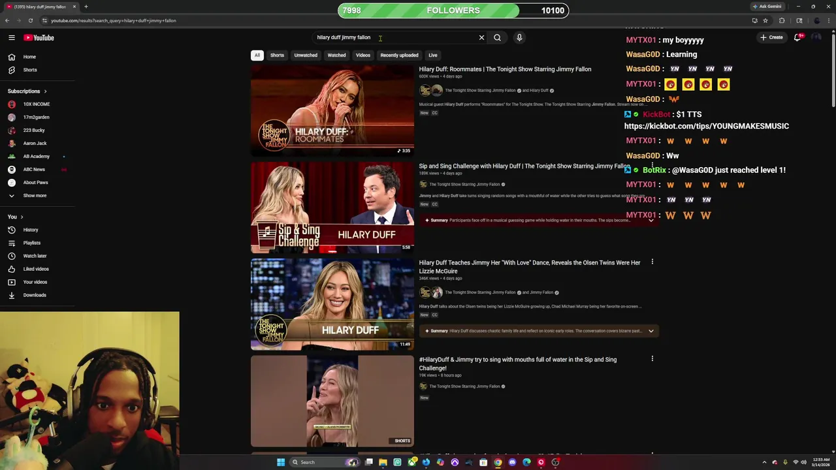
Task: Click 'Hilary Duff Teaches Jimmy Her With Love Dance' title
Action: coord(530,267)
